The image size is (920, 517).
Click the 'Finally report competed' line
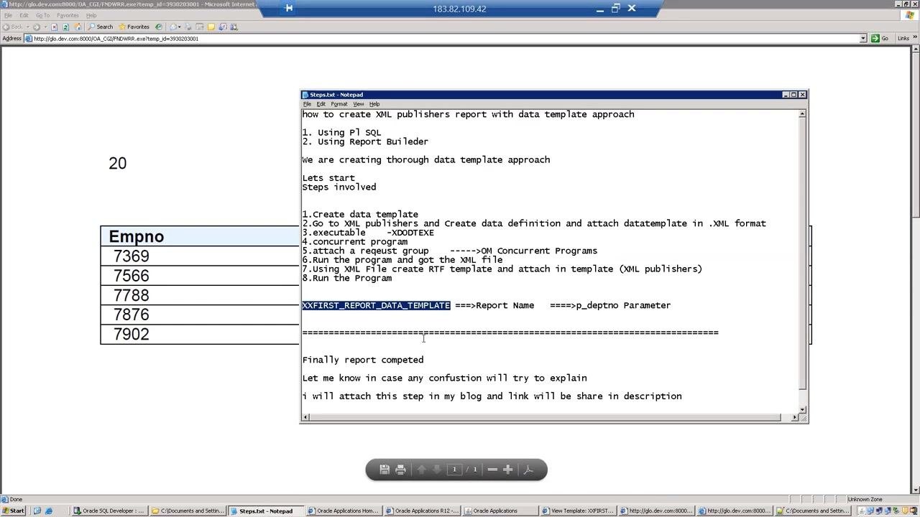click(x=363, y=360)
